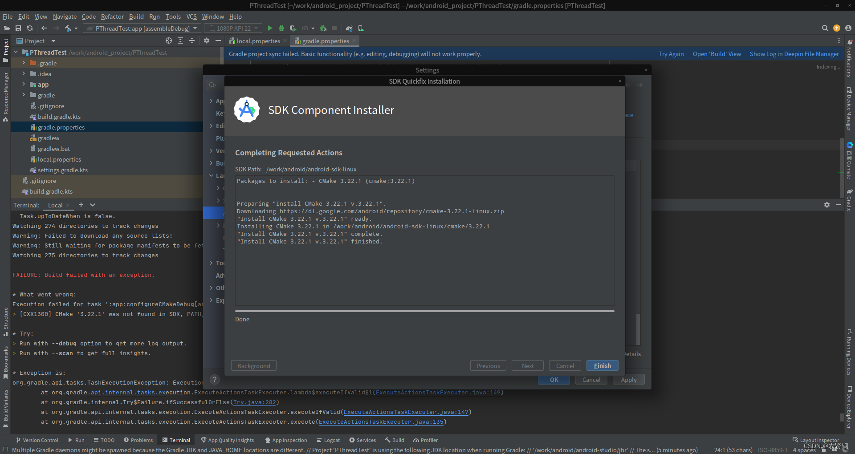Viewport: 855px width, 454px height.
Task: Open the Logcat tool tab
Action: [x=328, y=440]
